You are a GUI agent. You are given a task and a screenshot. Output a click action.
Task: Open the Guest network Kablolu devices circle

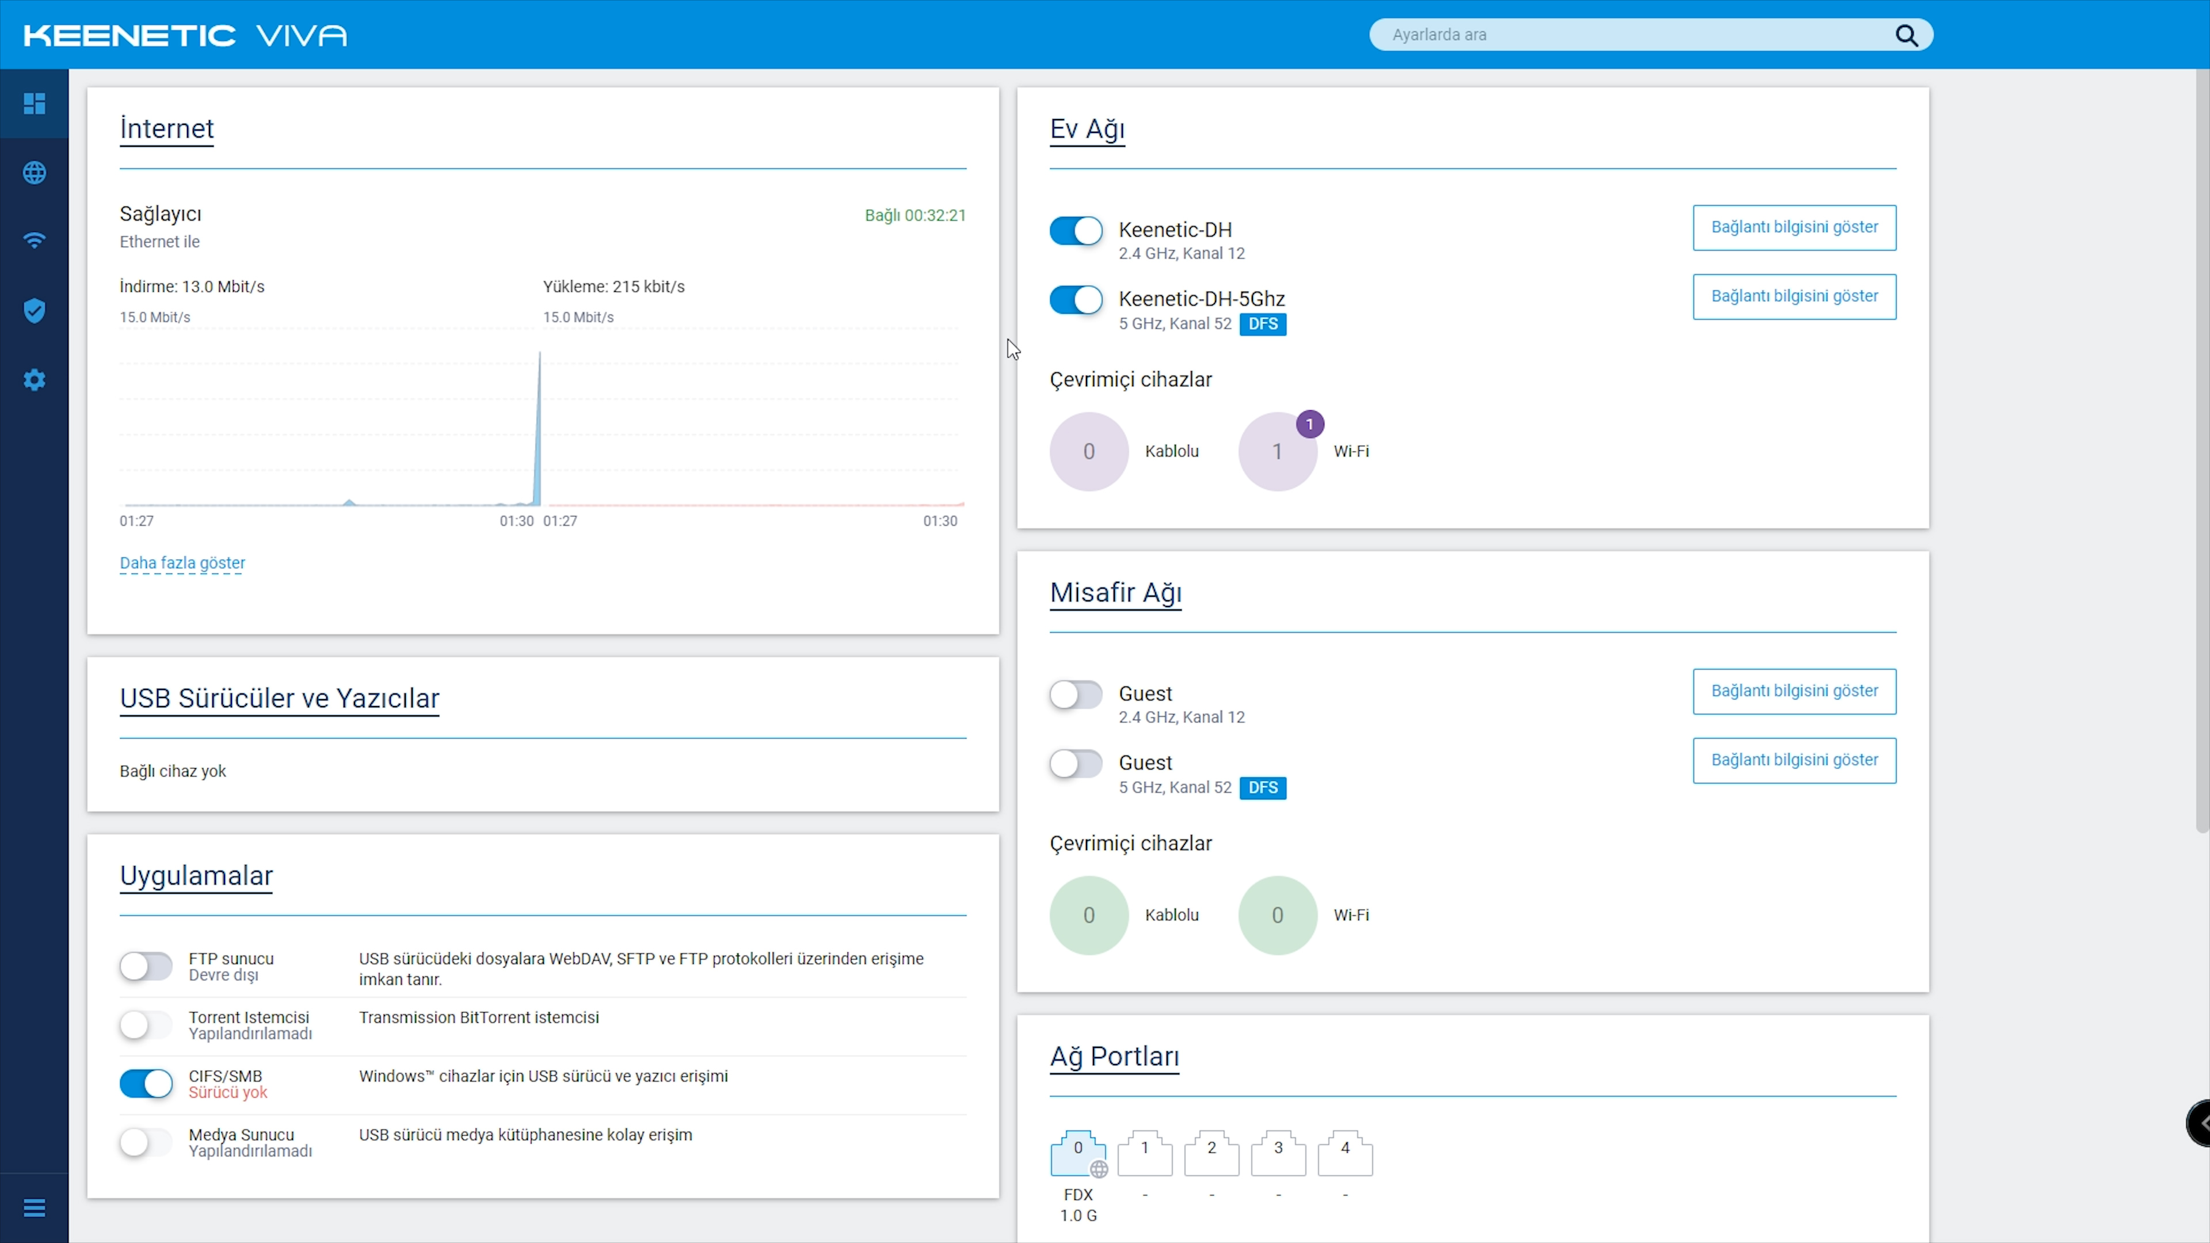click(1089, 916)
